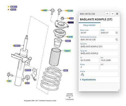Expand the Fiyatlandırma section
This screenshot has height=106, width=126.
(x=88, y=80)
